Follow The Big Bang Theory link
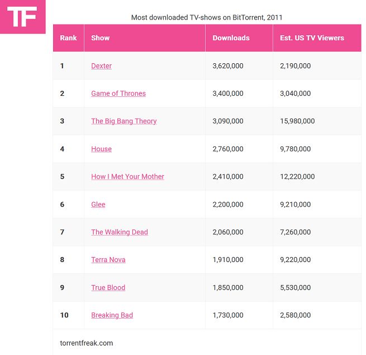Image resolution: width=366 pixels, height=355 pixels. (123, 121)
